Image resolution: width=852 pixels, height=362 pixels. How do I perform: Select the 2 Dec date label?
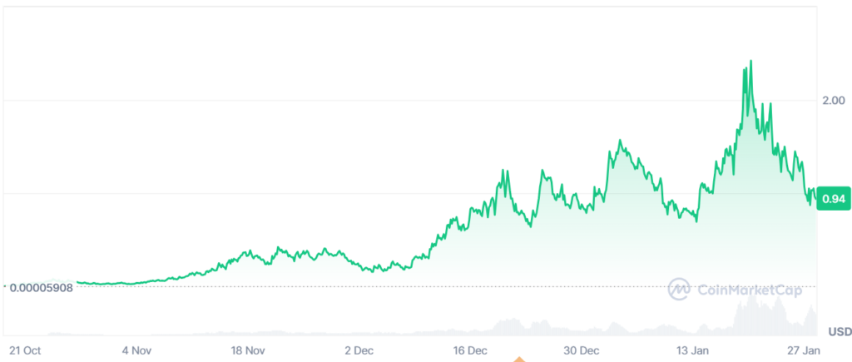[360, 350]
